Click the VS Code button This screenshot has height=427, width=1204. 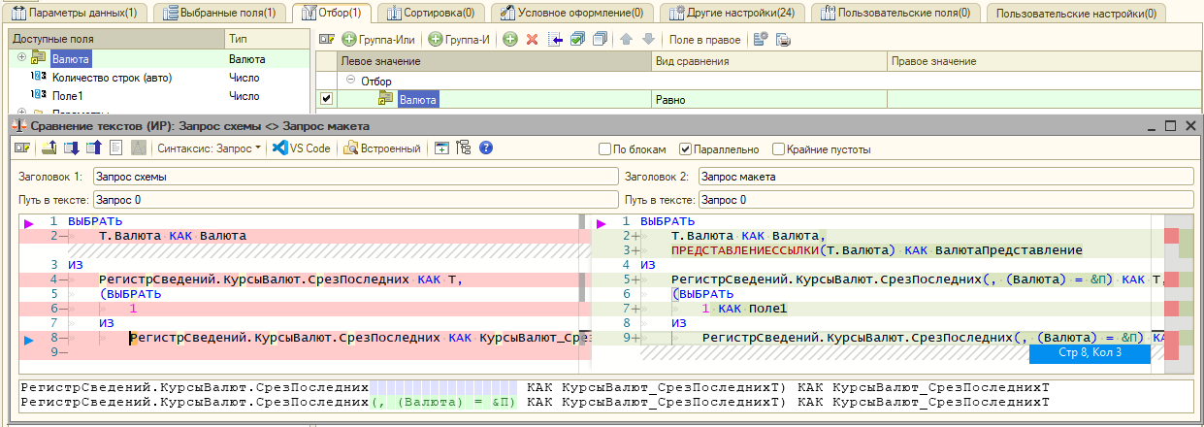click(x=302, y=148)
